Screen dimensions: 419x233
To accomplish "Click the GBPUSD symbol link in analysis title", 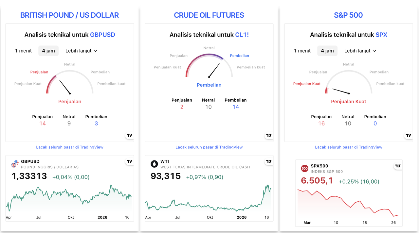I will (102, 35).
